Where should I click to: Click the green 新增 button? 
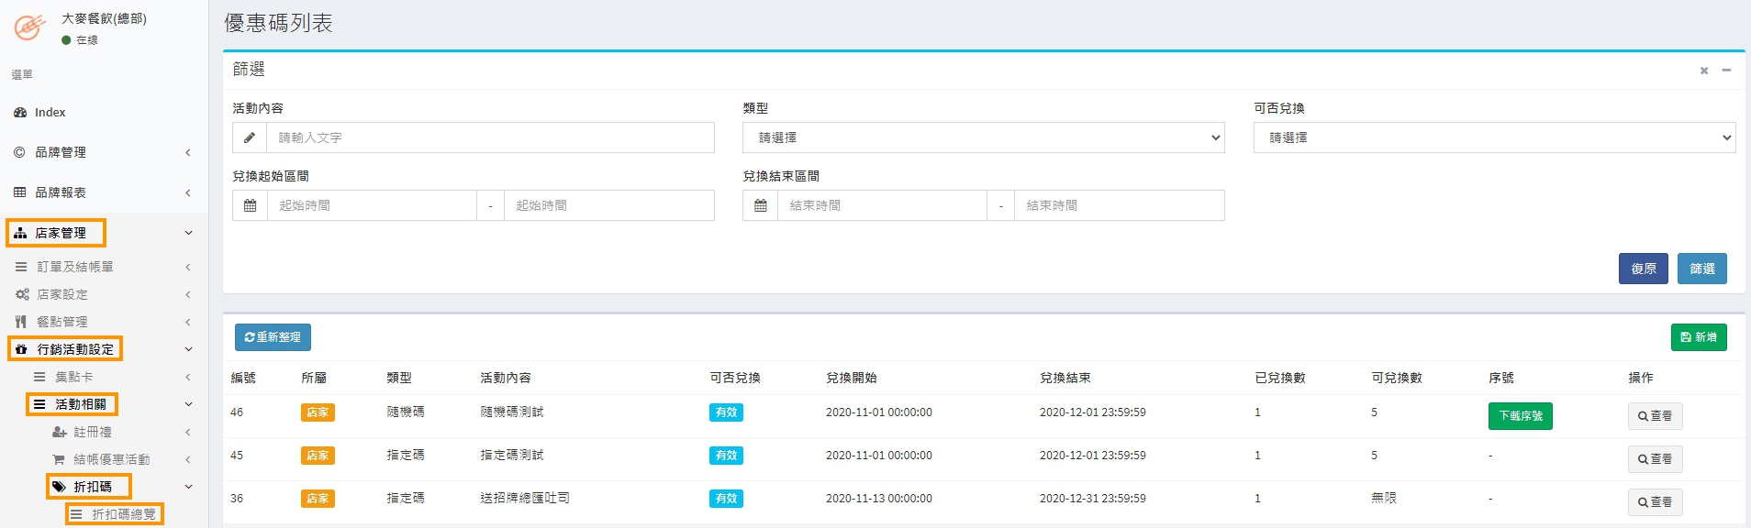[x=1698, y=337]
